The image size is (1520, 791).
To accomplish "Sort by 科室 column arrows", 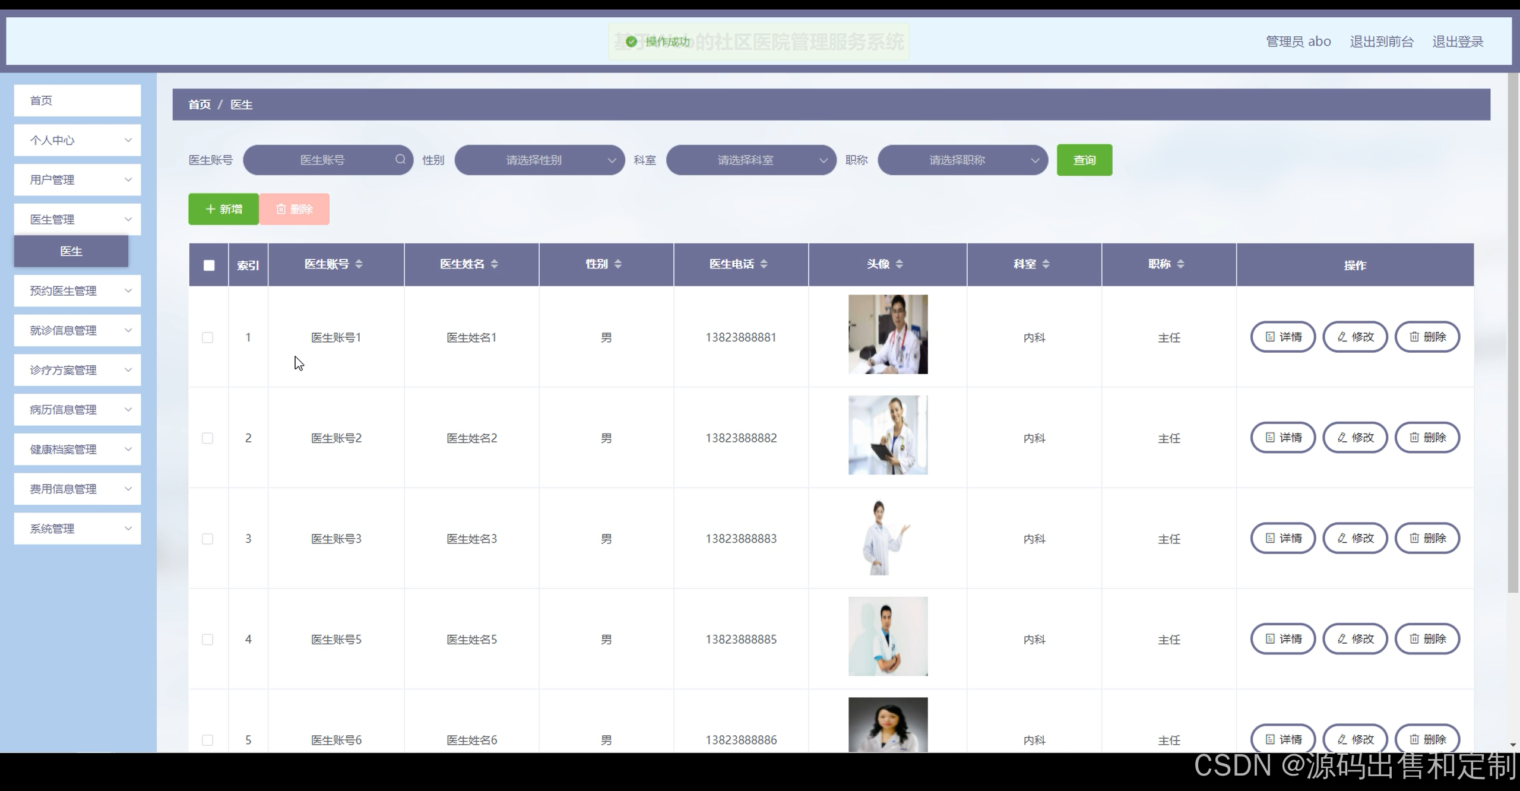I will [1046, 264].
